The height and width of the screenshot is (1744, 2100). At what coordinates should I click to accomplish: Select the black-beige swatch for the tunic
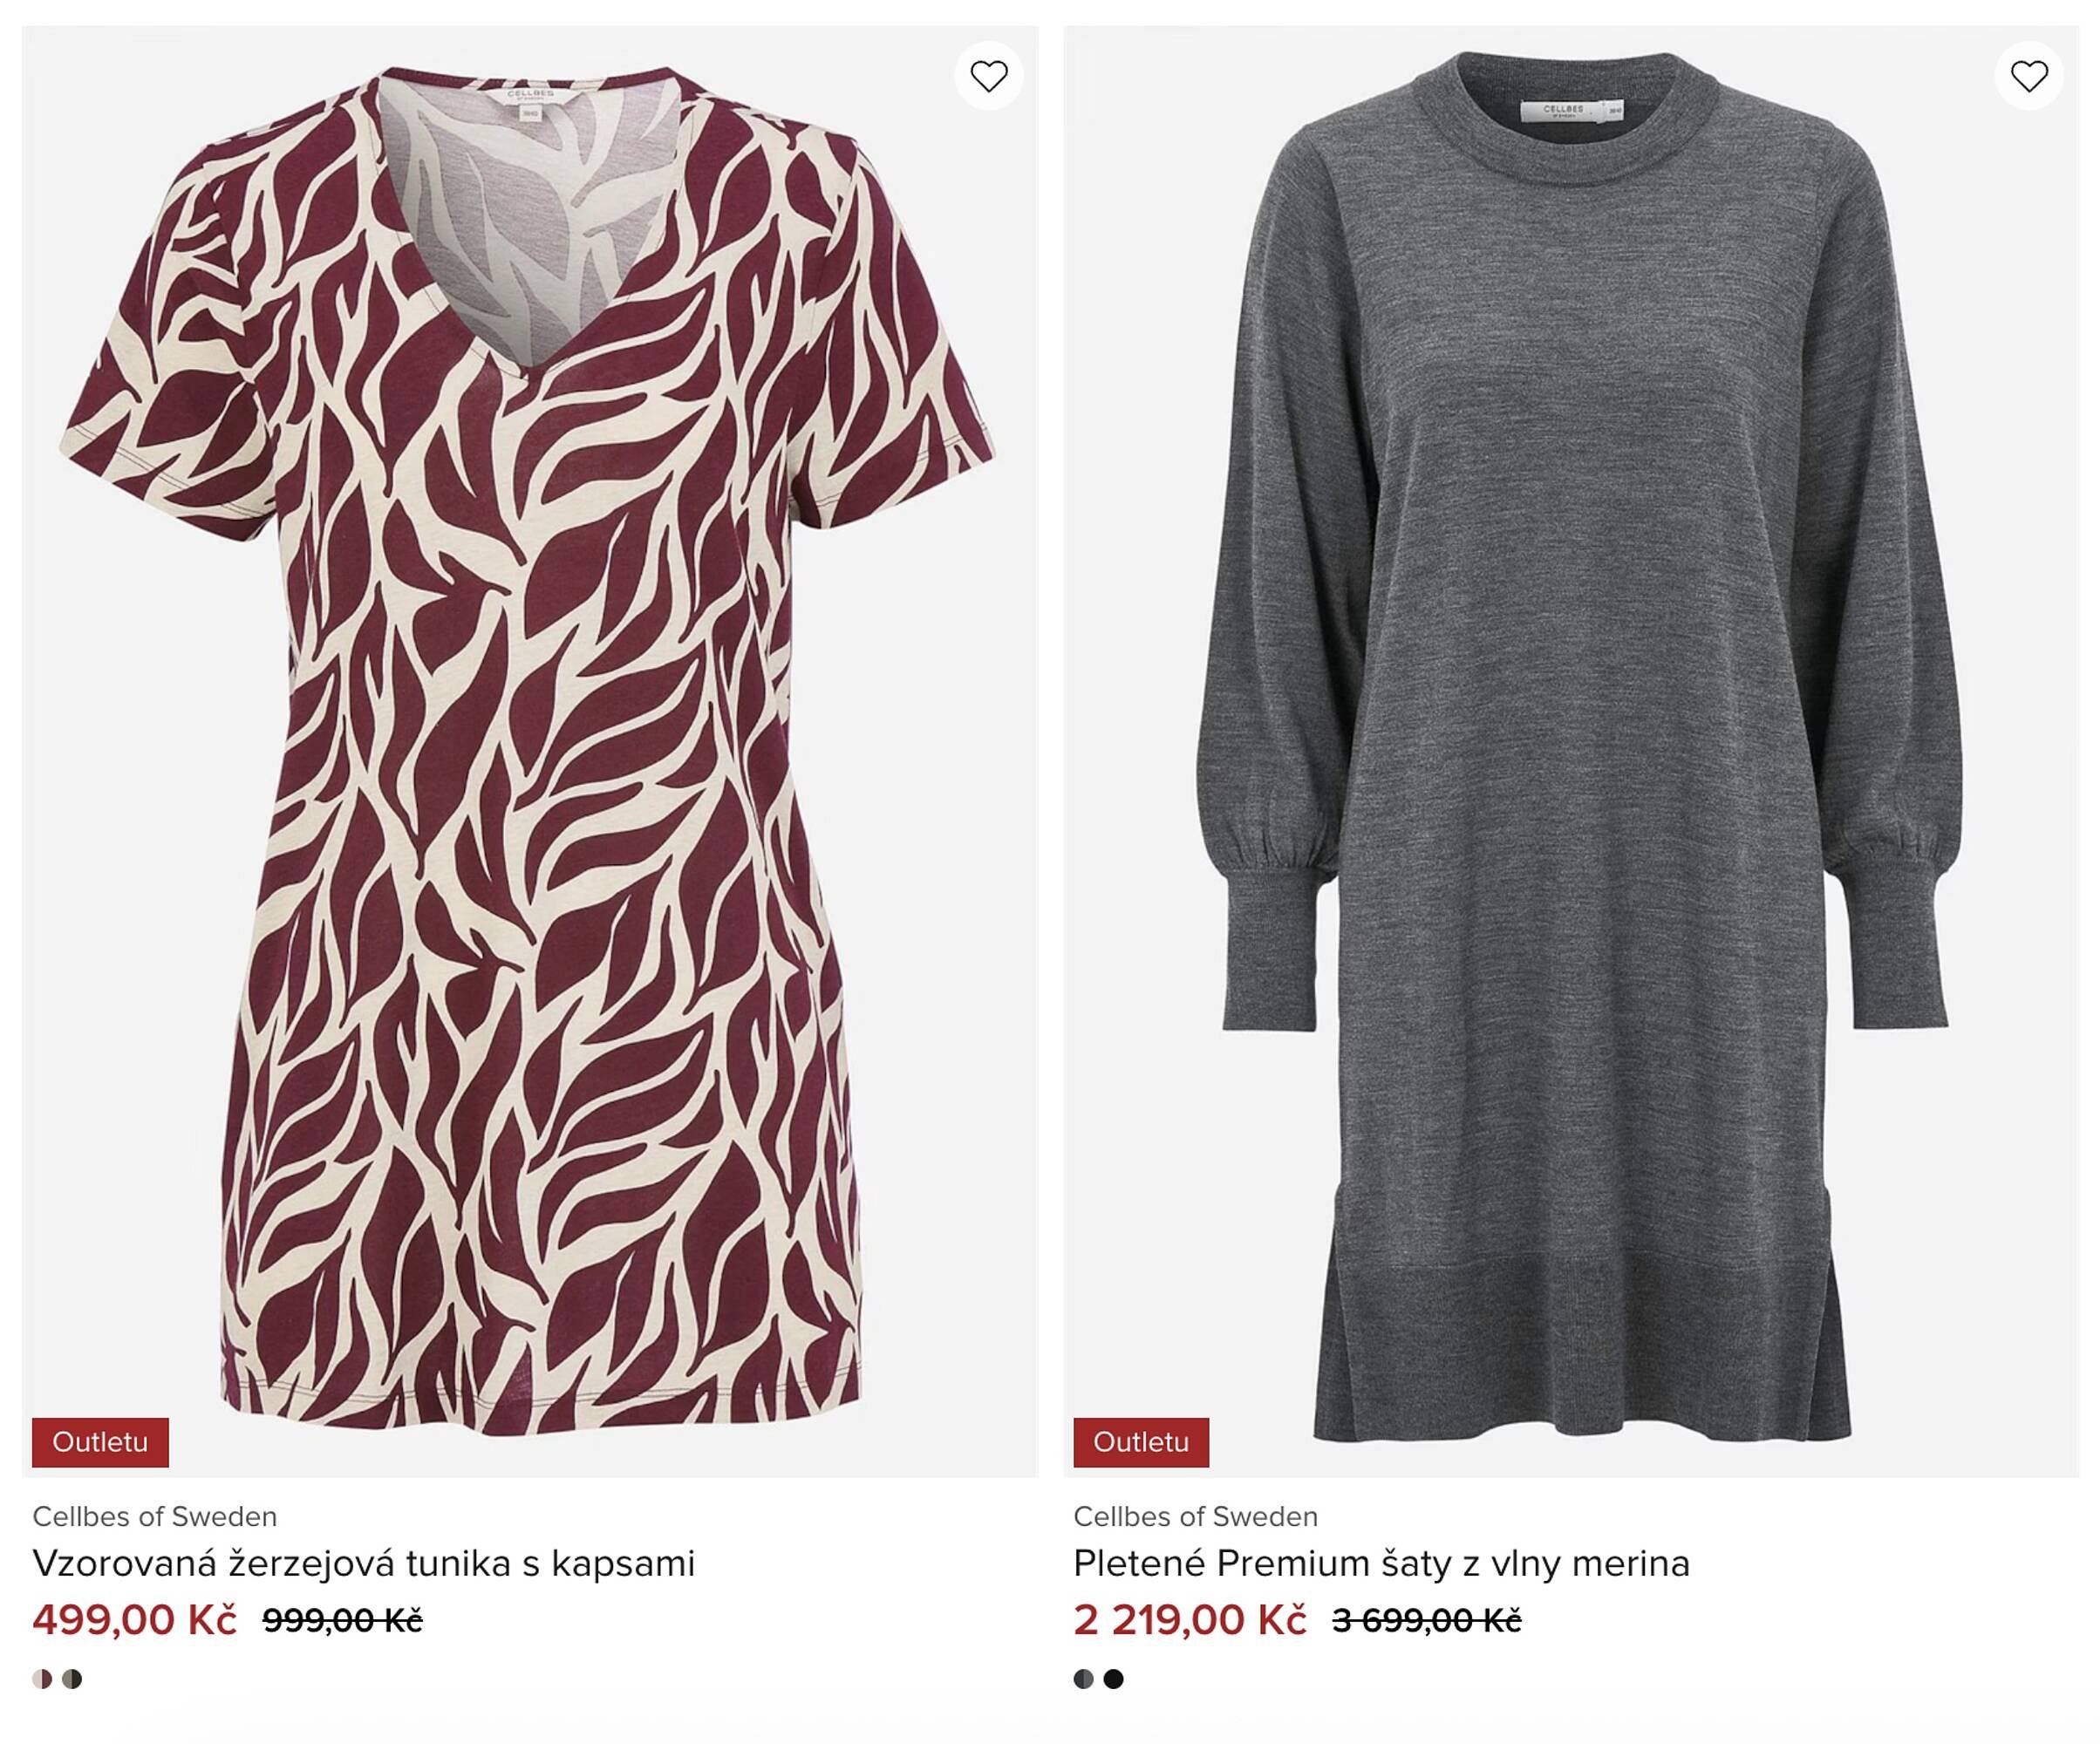[x=72, y=1679]
